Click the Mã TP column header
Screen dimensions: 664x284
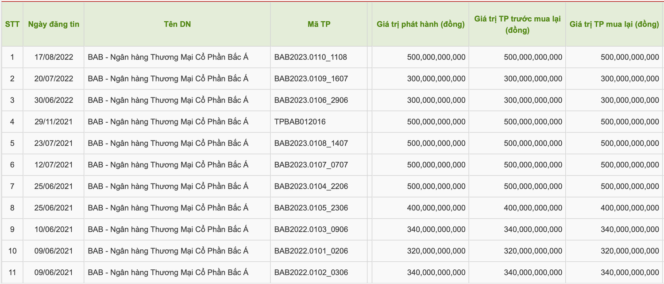pos(319,24)
